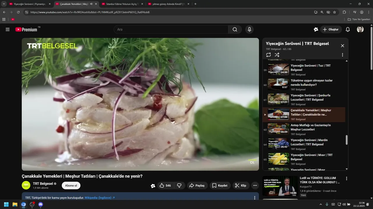Open the apps grid on bookmarks bar
Viewport: 373px width, 209px height.
4,19
